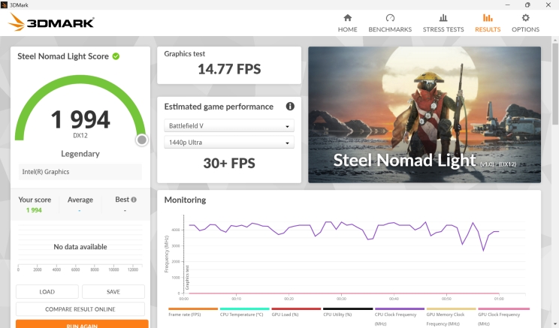
Task: Click the orange RUN AGAIN button
Action: tap(82, 324)
